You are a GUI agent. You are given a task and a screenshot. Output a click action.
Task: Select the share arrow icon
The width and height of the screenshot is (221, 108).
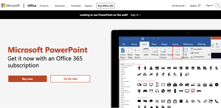click(x=211, y=101)
